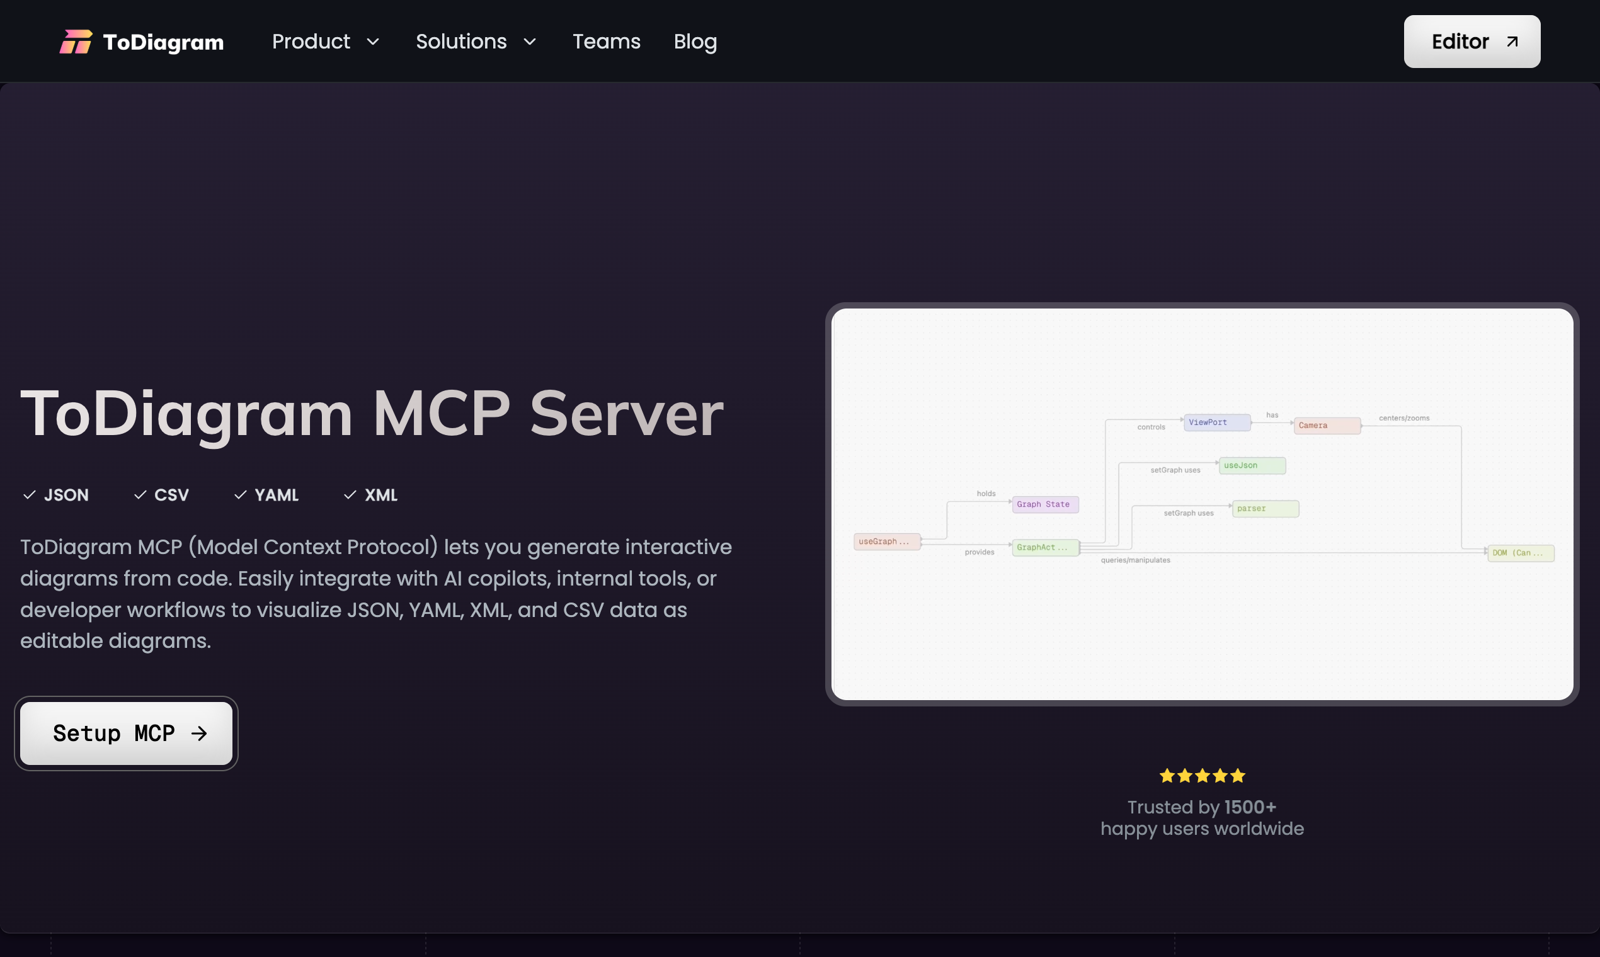The width and height of the screenshot is (1600, 957).
Task: Click the JSON checkmark icon
Action: coord(29,495)
